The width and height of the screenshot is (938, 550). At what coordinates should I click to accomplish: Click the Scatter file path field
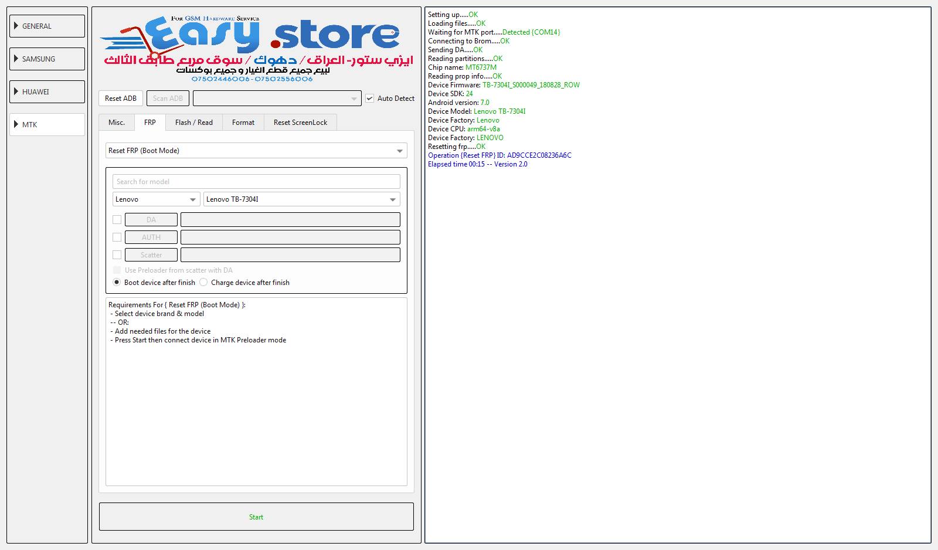coord(290,255)
